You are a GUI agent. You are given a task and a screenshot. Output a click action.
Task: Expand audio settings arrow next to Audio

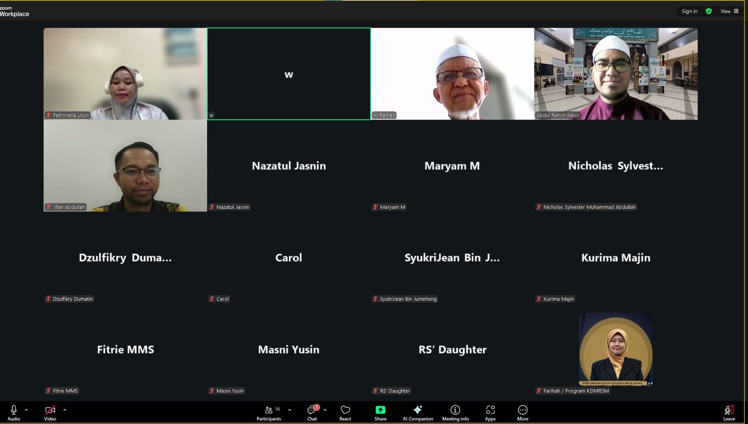point(26,410)
